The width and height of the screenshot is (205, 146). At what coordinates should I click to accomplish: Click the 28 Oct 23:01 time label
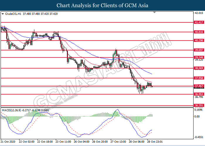click(x=155, y=142)
